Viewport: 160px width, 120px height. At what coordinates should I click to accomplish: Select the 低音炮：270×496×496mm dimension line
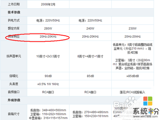[91, 112]
